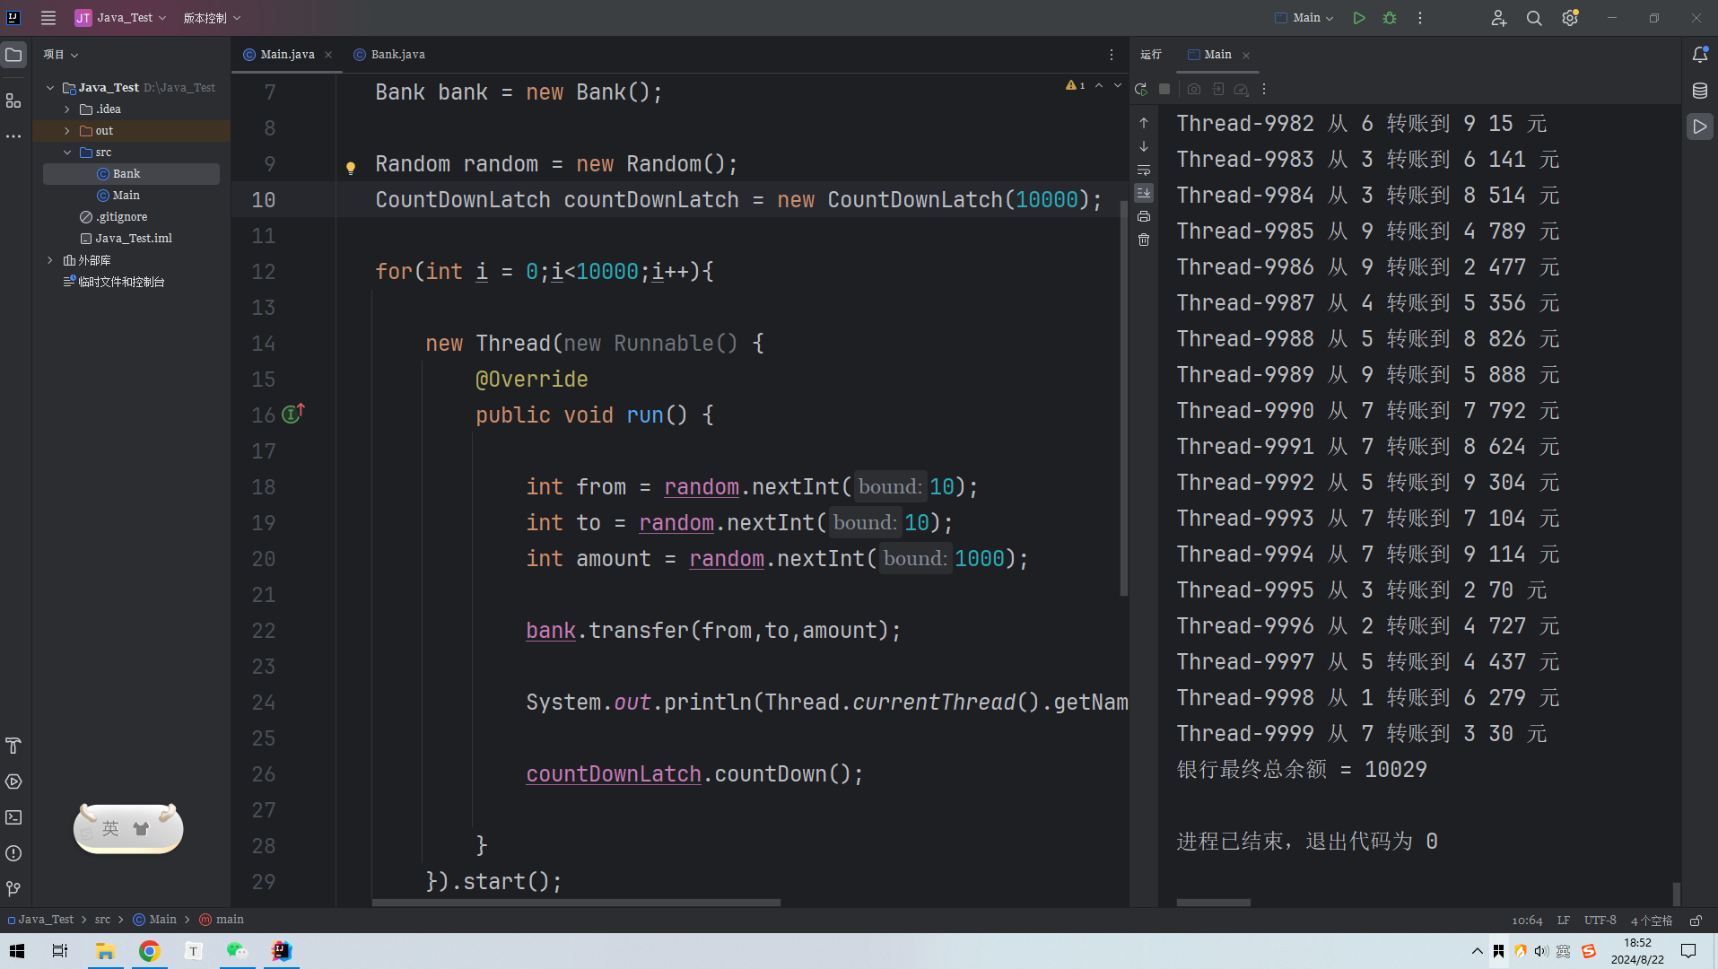The height and width of the screenshot is (969, 1718).
Task: Open the main hamburger menu
Action: [x=48, y=18]
